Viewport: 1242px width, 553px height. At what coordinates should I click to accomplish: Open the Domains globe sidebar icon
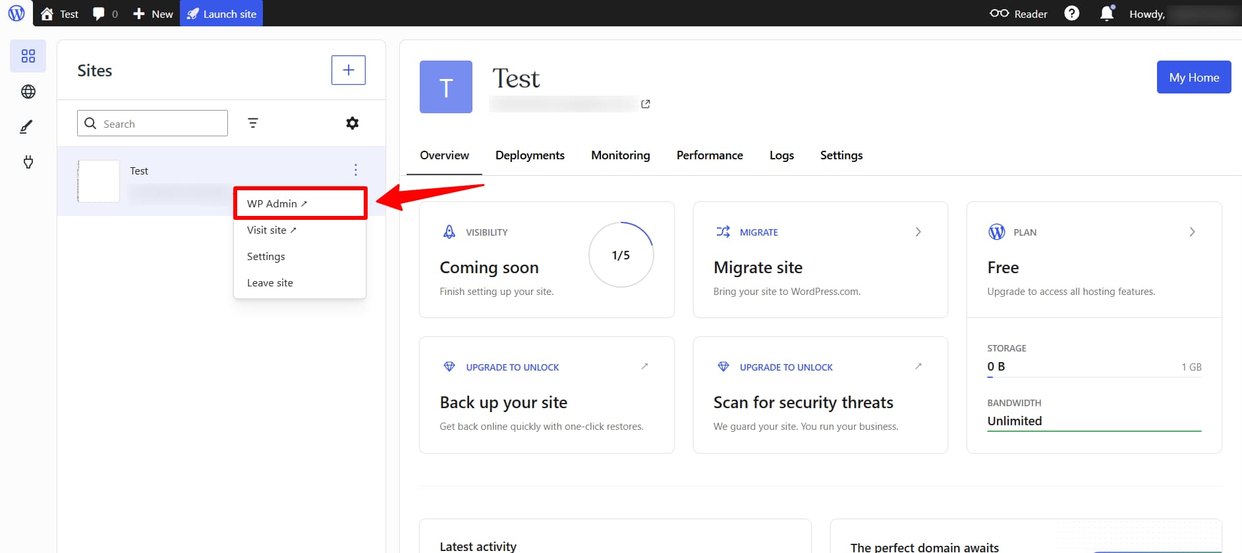coord(28,92)
